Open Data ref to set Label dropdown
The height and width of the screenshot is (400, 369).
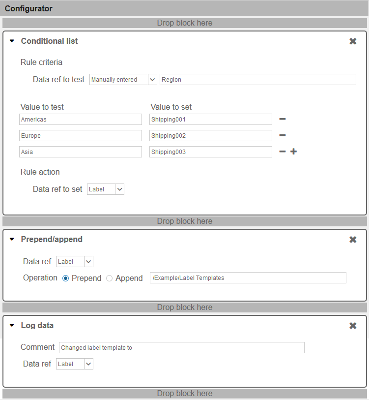(x=106, y=189)
